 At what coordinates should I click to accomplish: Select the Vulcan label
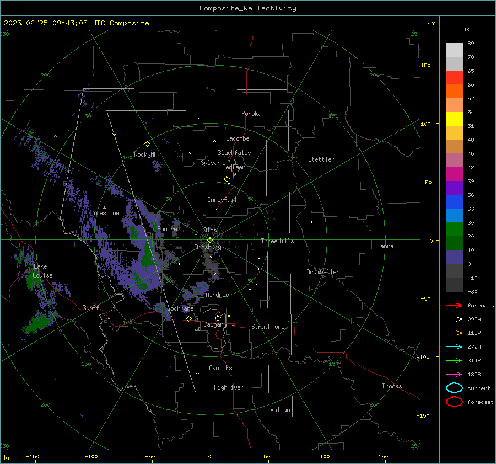(x=280, y=410)
